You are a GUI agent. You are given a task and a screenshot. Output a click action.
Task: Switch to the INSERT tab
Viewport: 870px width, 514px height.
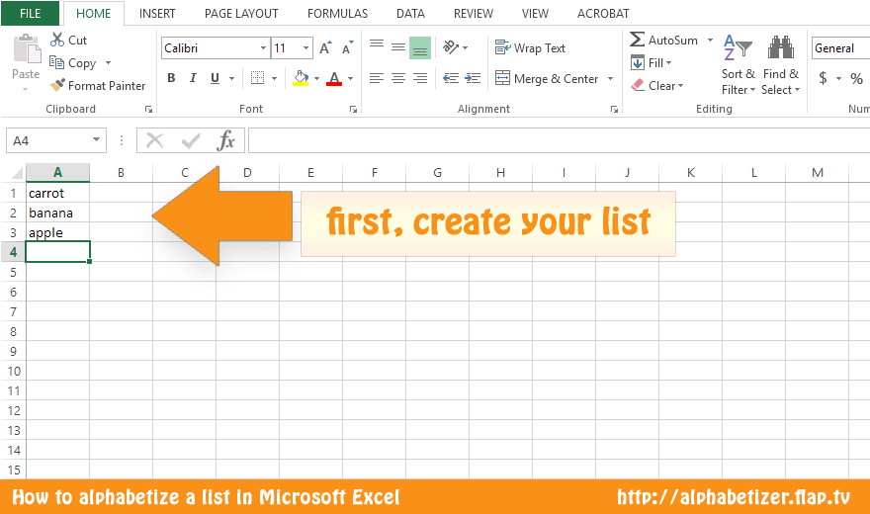(x=157, y=13)
